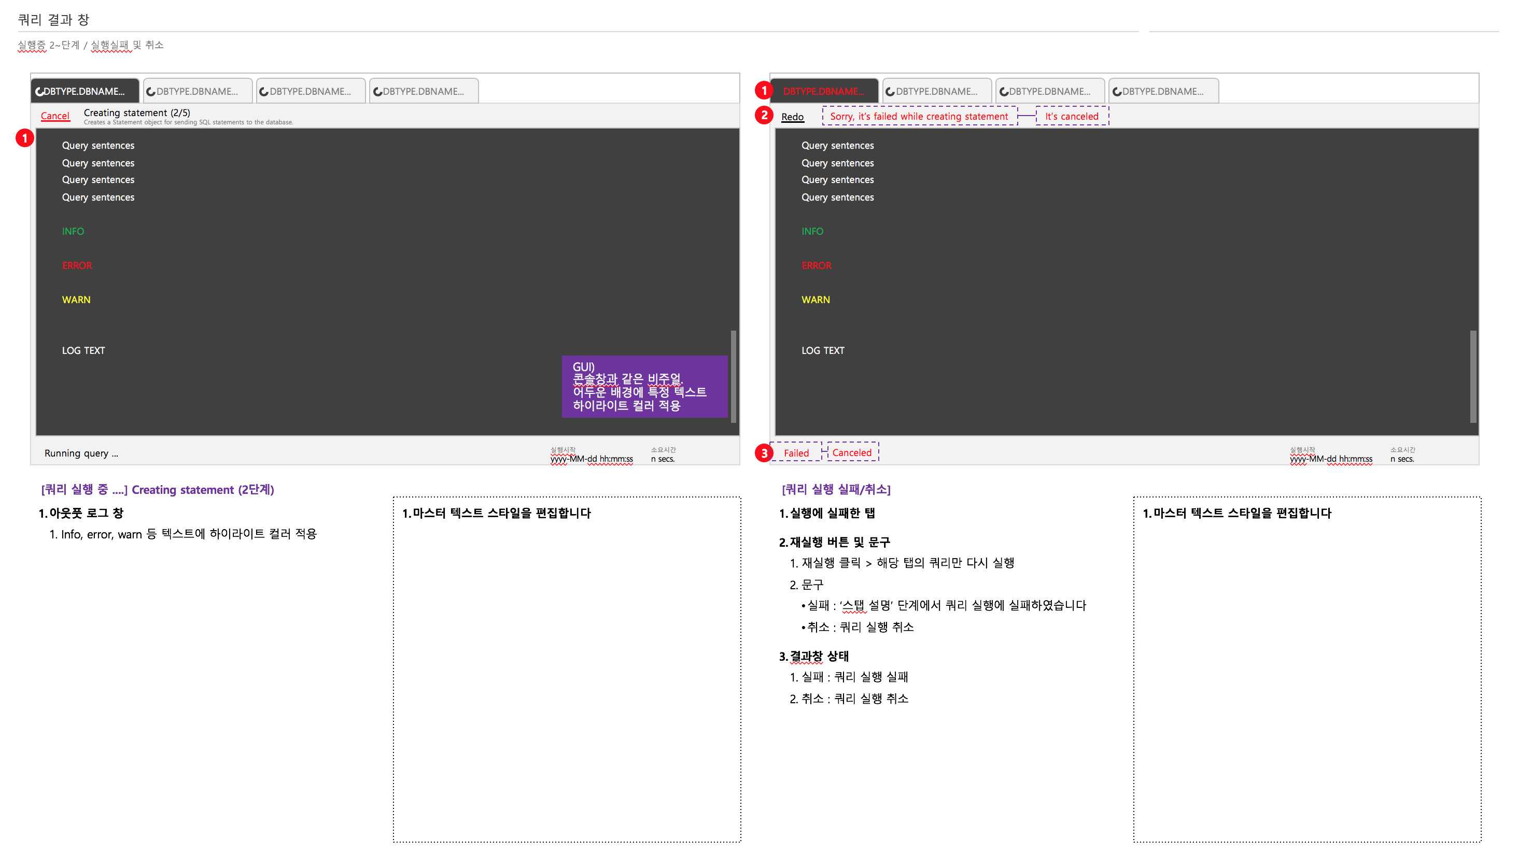Click the 'Running query ...' status text

(81, 453)
